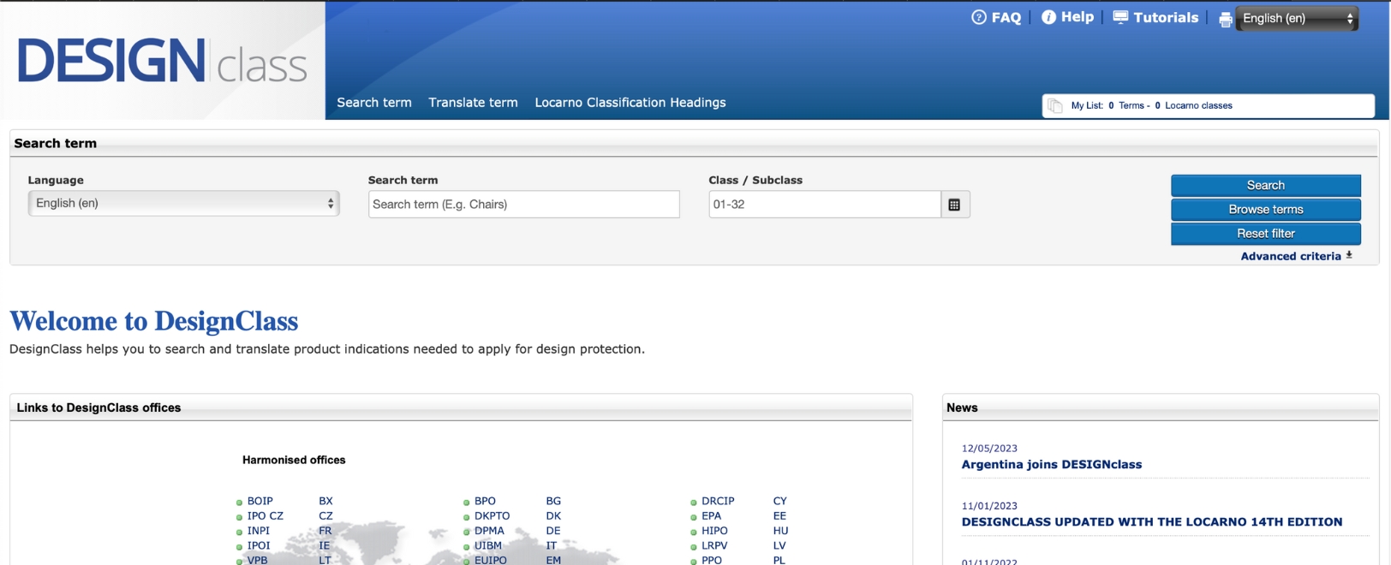This screenshot has width=1391, height=565.
Task: Open the Language dropdown in search form
Action: click(183, 204)
